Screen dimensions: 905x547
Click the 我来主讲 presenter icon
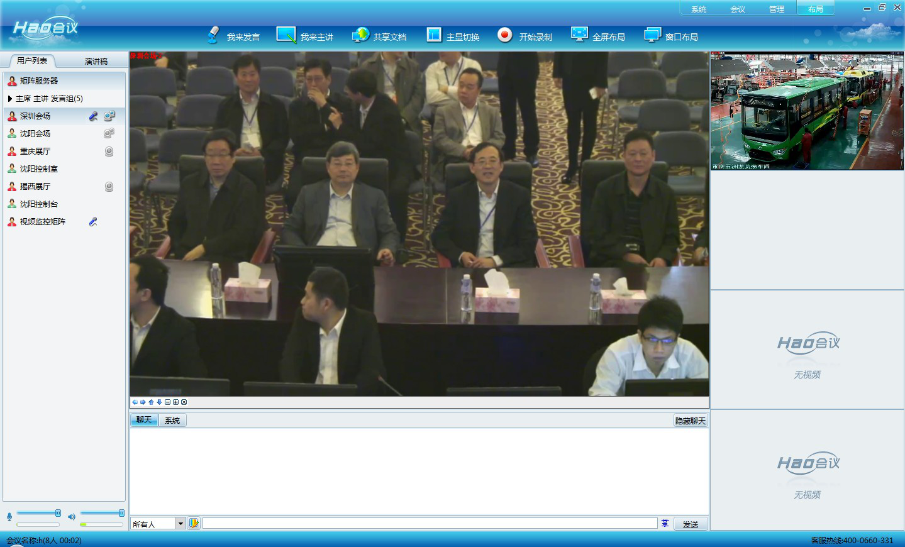point(286,35)
